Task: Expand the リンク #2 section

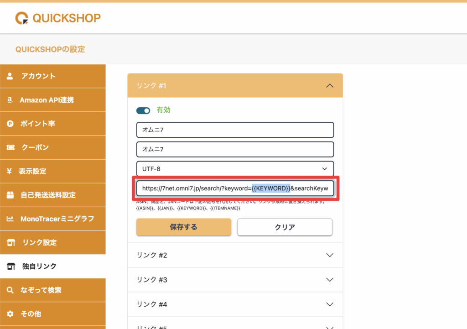Action: pyautogui.click(x=235, y=255)
